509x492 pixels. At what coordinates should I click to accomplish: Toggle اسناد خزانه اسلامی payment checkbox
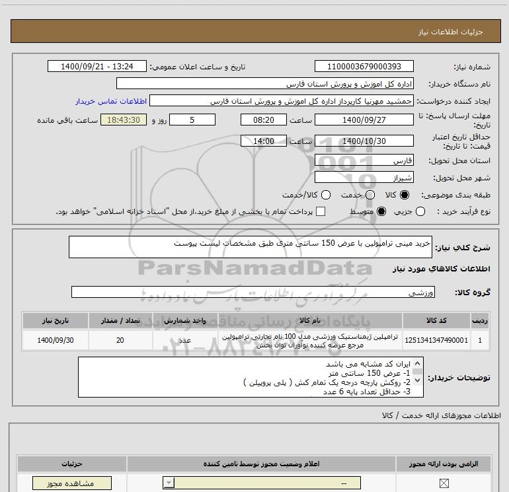(321, 211)
